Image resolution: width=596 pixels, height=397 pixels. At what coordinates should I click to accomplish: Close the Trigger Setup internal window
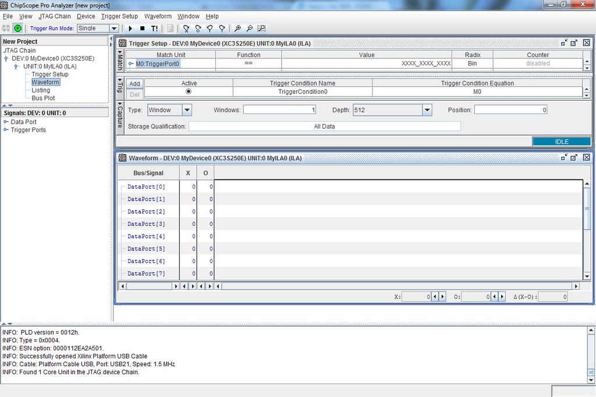tap(587, 42)
